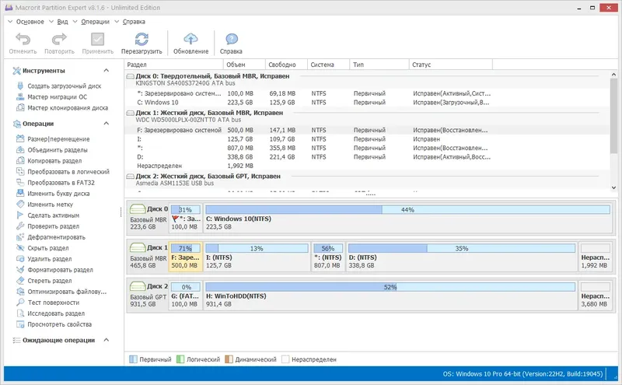This screenshot has width=622, height=385.
Task: Click the Первичный legend color swatch
Action: [134, 360]
